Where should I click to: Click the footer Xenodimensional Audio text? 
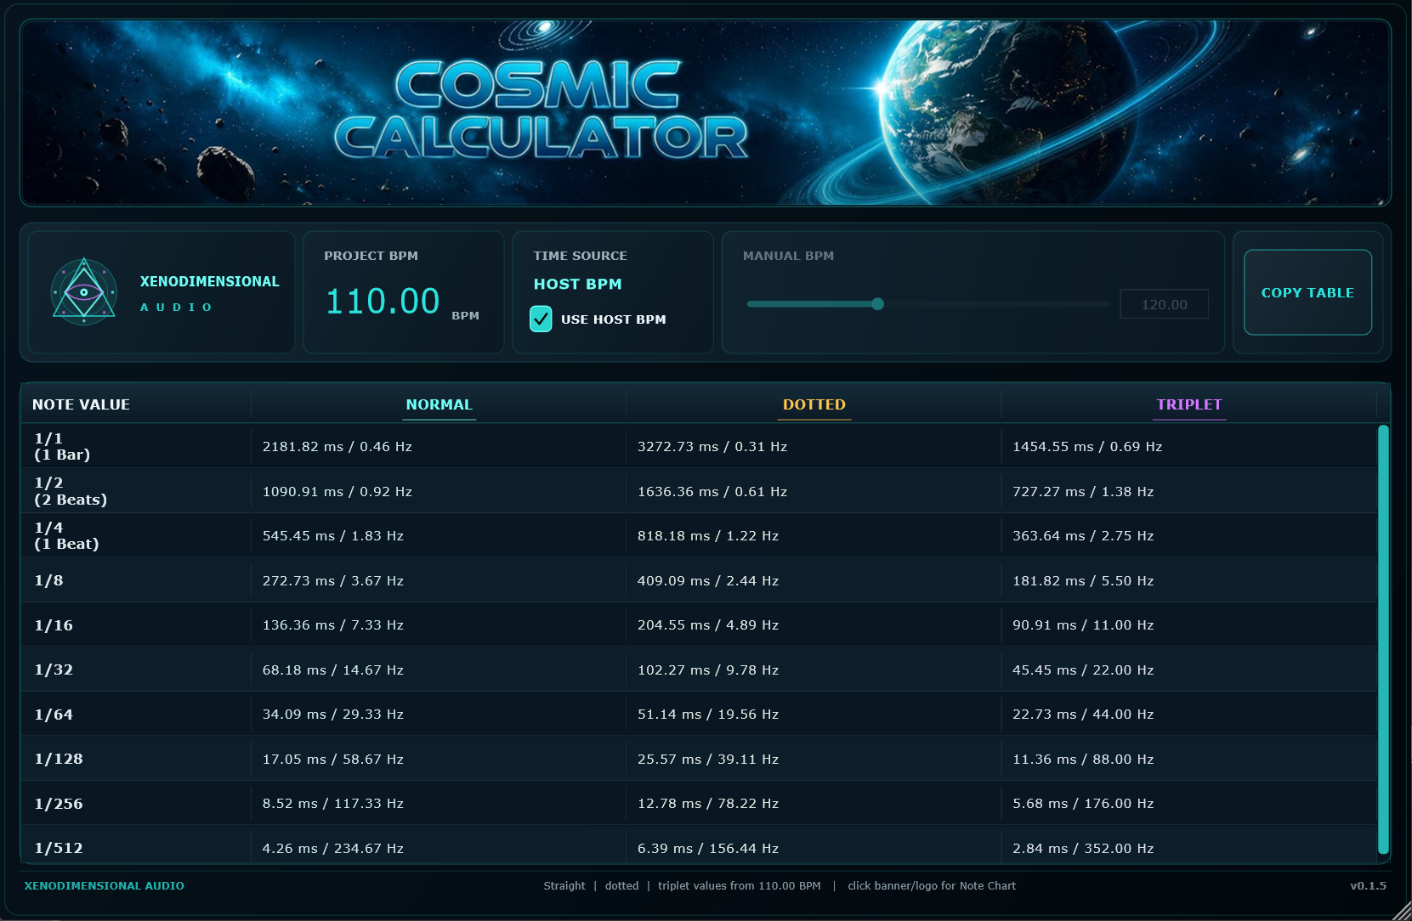pyautogui.click(x=105, y=886)
